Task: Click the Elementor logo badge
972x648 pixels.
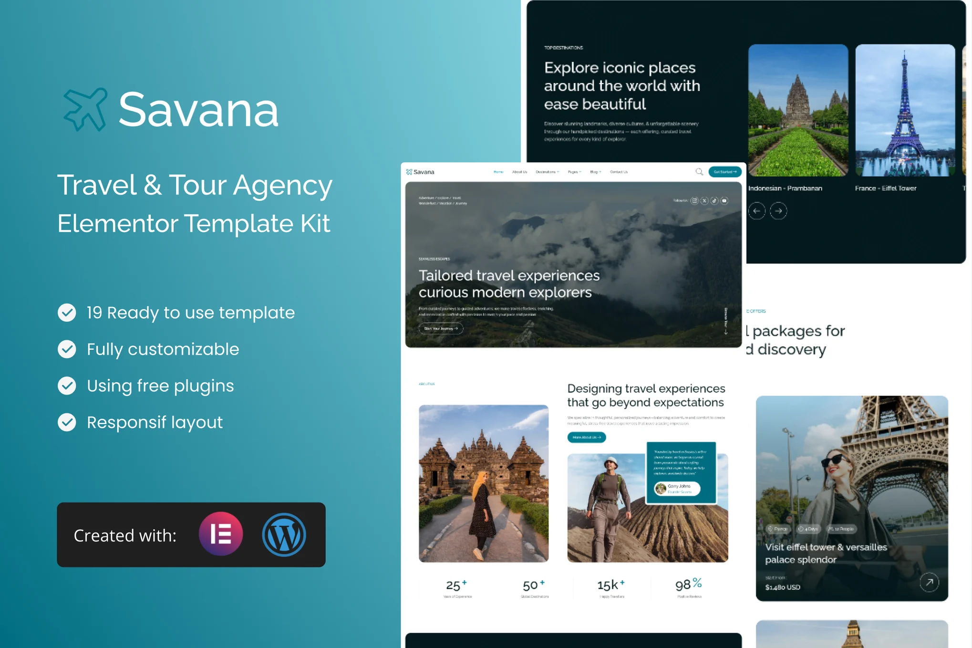Action: pyautogui.click(x=221, y=534)
